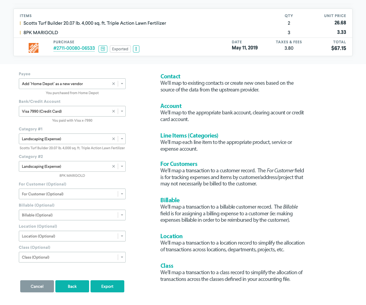Open the Class optional dropdown

[x=72, y=257]
